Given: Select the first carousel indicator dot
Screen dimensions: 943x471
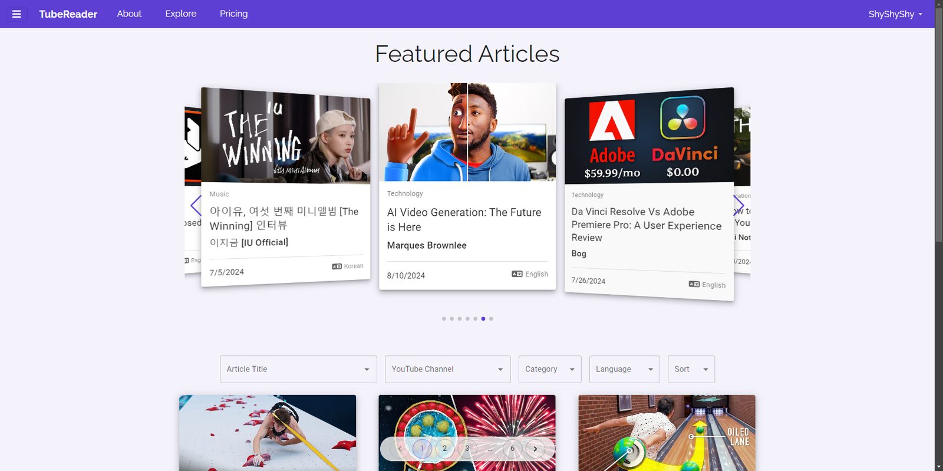Looking at the screenshot, I should pyautogui.click(x=444, y=319).
